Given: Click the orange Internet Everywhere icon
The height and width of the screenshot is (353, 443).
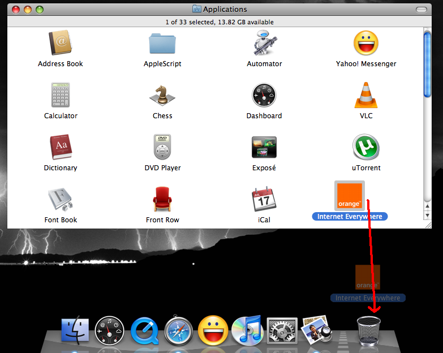Looking at the screenshot, I should coord(350,196).
